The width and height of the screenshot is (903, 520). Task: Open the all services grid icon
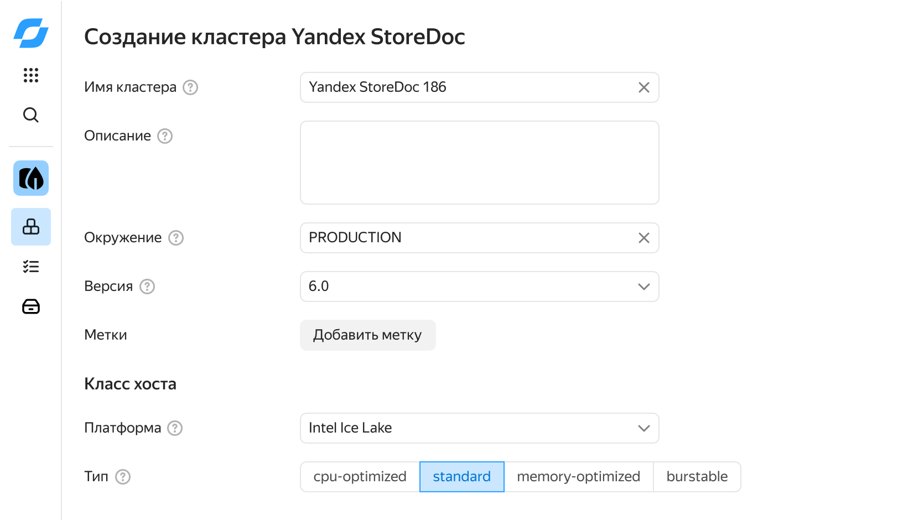31,75
